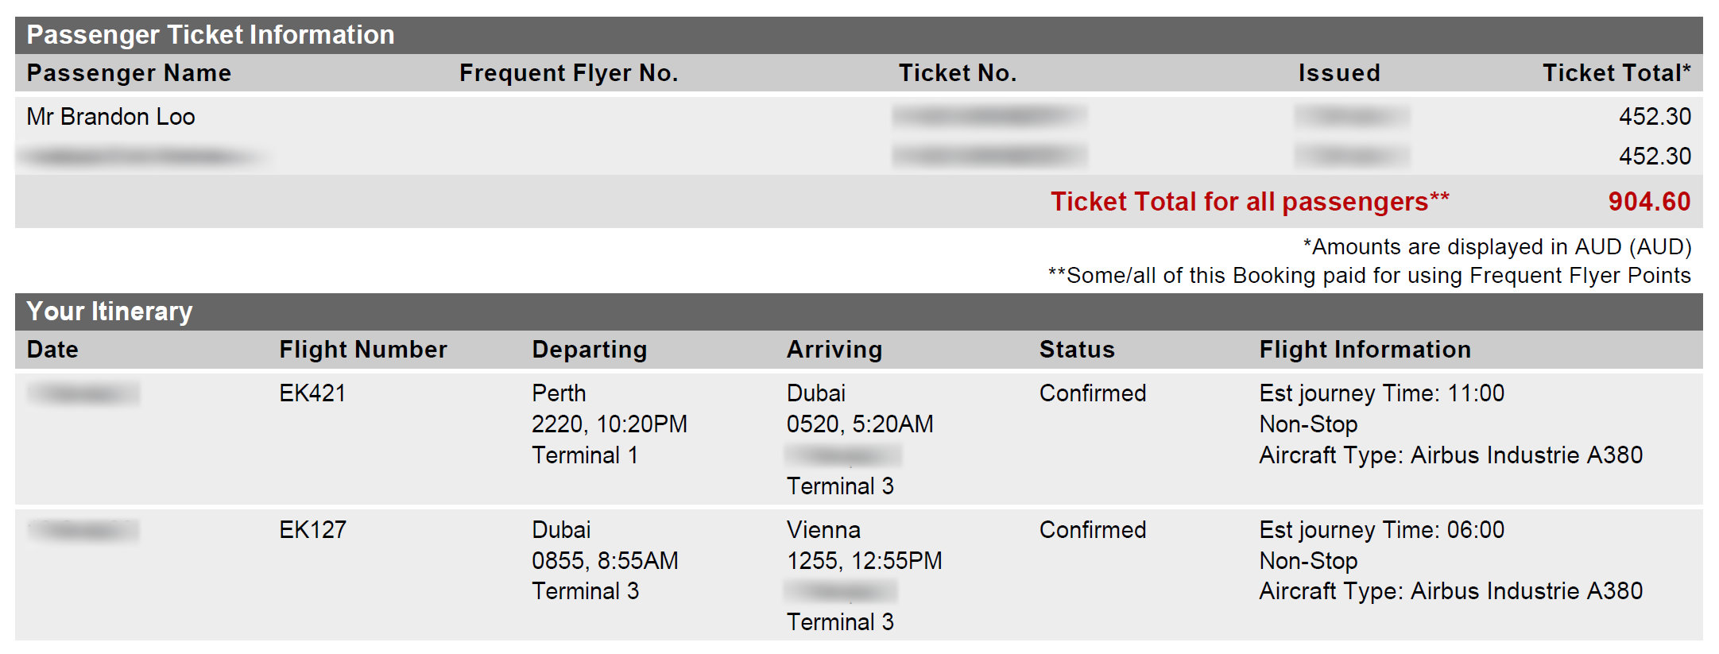Select passenger name Mr Brandon Loo
Image resolution: width=1719 pixels, height=654 pixels.
[x=110, y=117]
